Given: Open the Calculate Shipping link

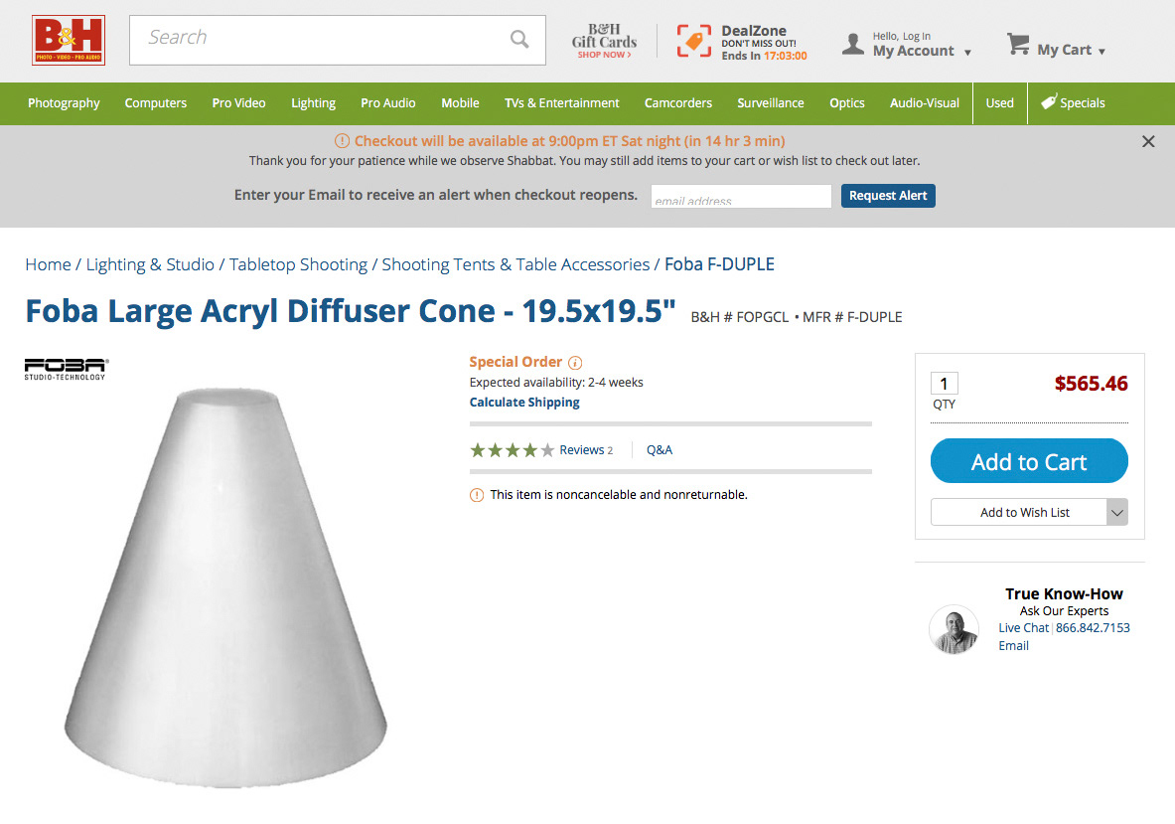Looking at the screenshot, I should point(524,402).
